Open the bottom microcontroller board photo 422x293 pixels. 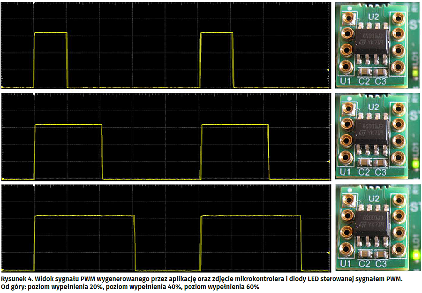377,228
